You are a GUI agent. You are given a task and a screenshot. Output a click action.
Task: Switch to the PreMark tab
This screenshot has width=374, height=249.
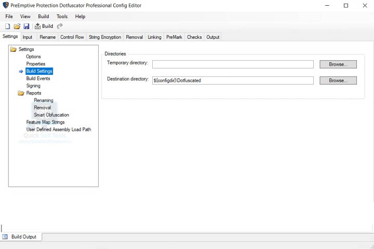[x=174, y=37]
